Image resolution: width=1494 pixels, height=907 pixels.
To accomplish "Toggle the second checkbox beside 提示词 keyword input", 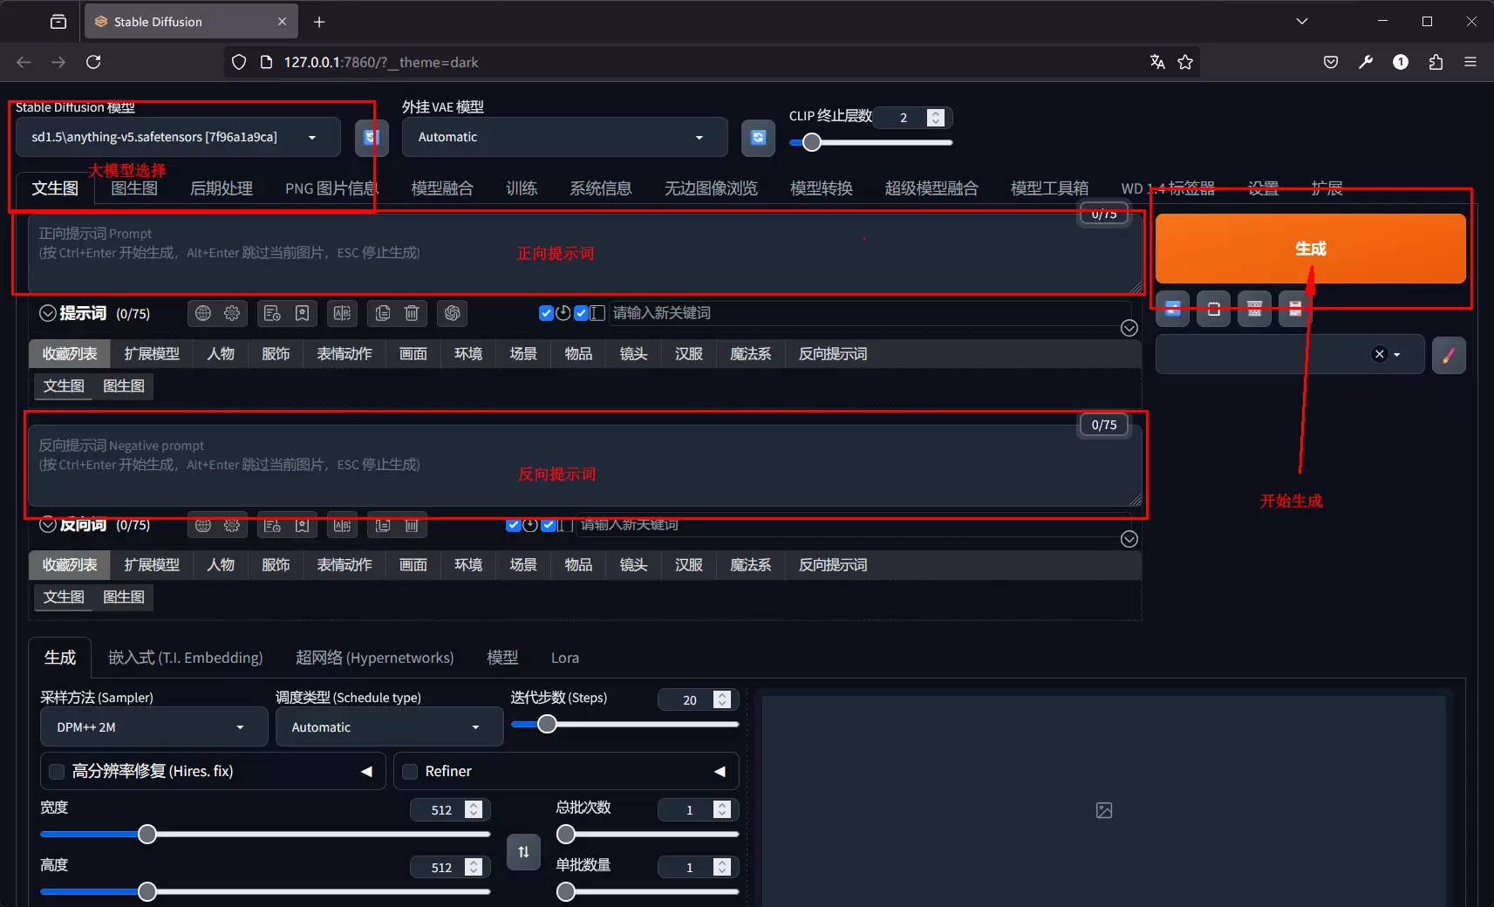I will pos(581,313).
